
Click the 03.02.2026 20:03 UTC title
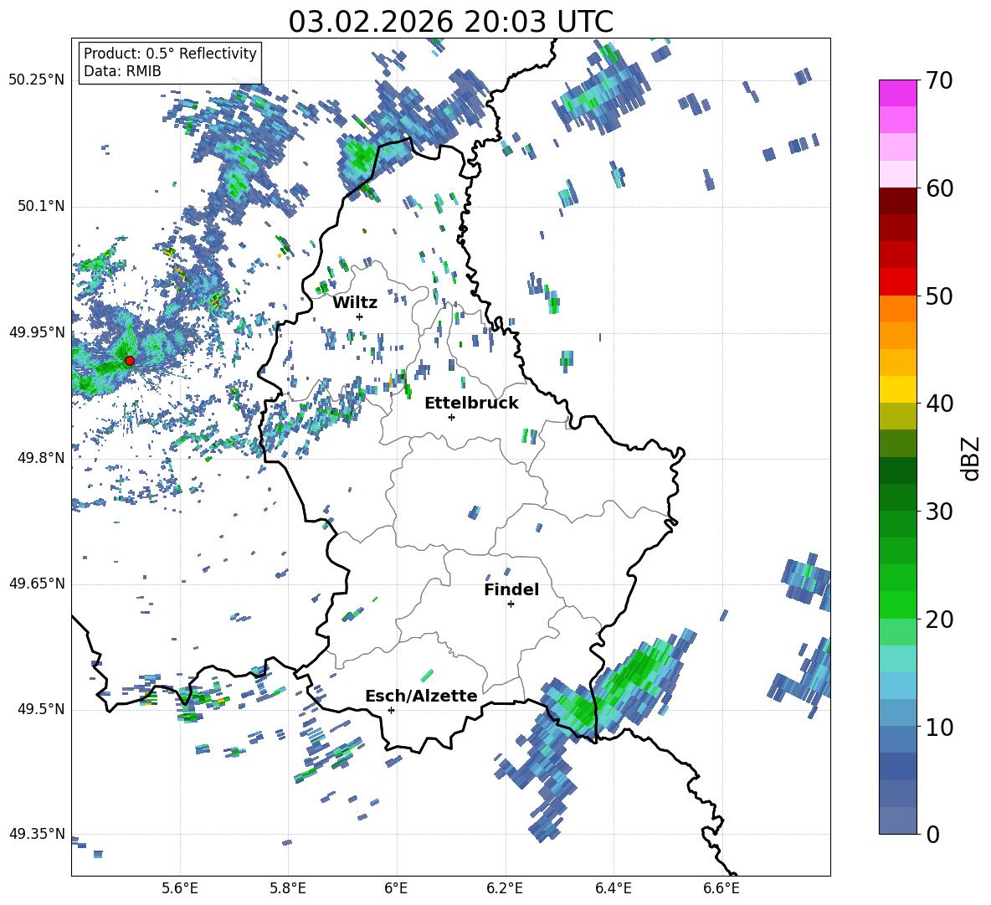[450, 22]
